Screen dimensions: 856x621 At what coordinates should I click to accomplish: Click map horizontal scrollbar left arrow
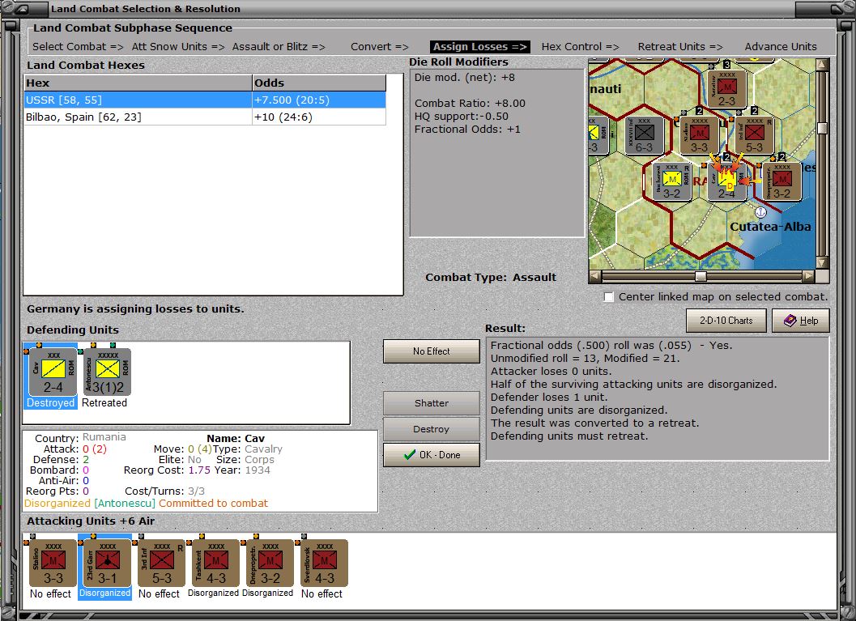[595, 276]
